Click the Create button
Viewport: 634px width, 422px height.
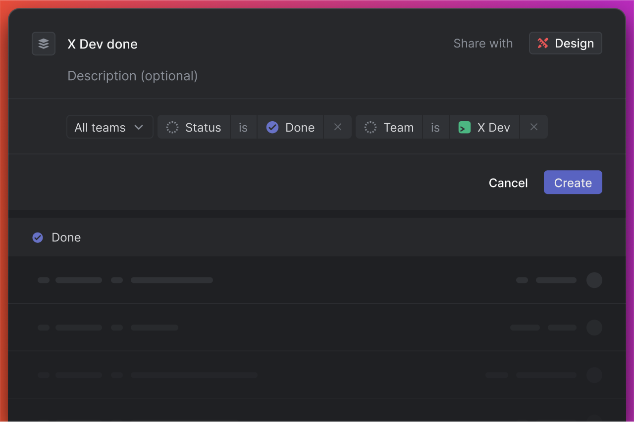tap(573, 183)
